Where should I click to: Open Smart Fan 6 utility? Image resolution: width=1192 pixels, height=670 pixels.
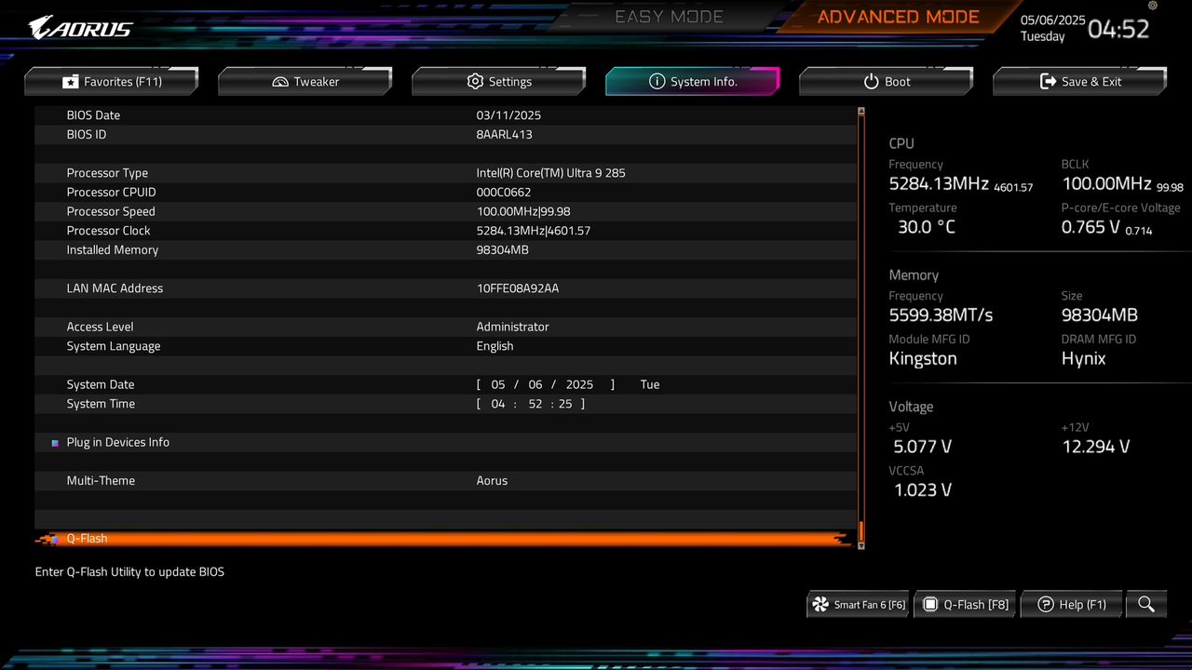click(x=857, y=604)
